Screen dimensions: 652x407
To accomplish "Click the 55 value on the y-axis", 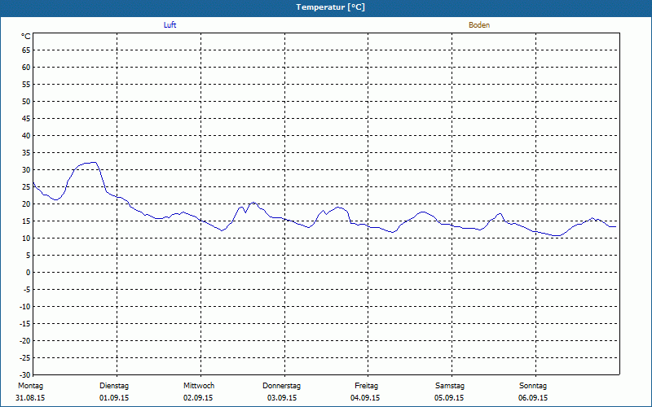I will 26,85.
